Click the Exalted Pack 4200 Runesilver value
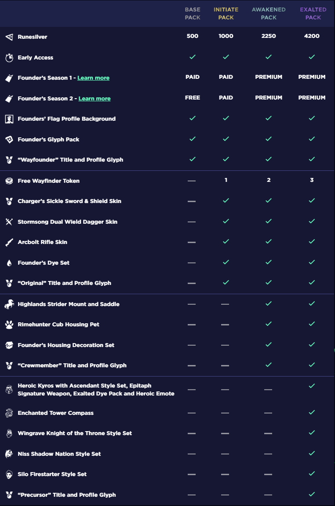The width and height of the screenshot is (335, 506). tap(312, 36)
